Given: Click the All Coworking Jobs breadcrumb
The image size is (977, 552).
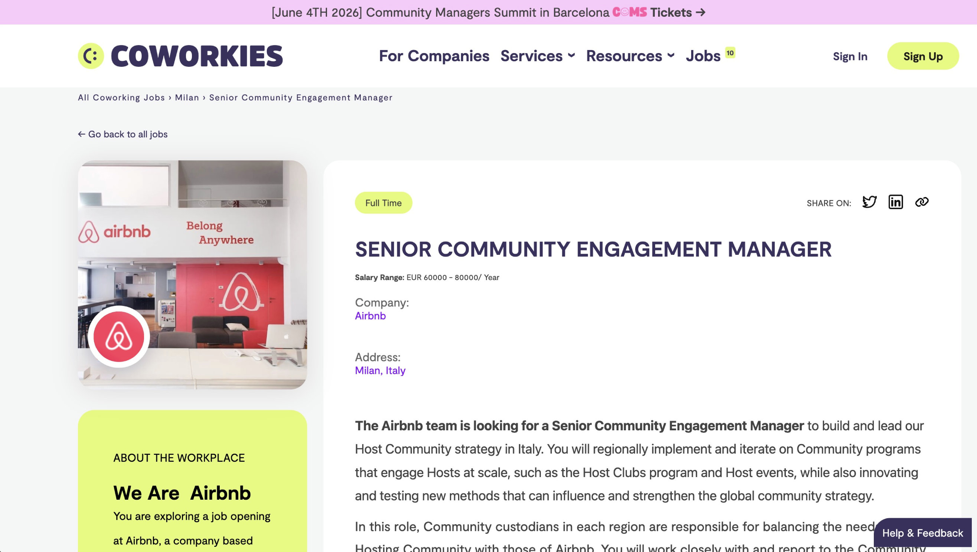Looking at the screenshot, I should click(121, 98).
